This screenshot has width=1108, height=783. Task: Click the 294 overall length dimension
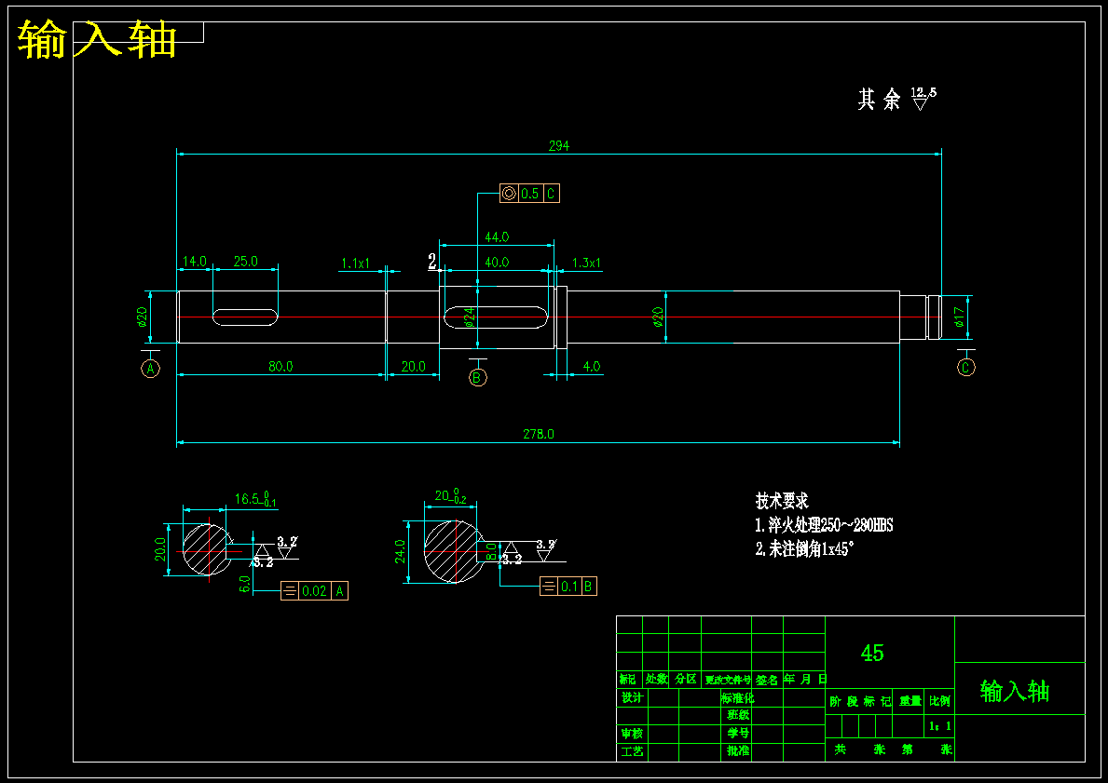[558, 145]
